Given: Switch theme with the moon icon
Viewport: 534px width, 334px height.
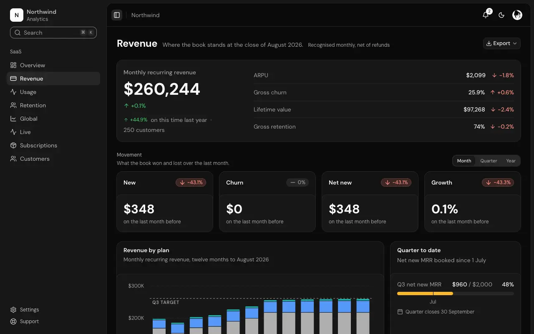Looking at the screenshot, I should pyautogui.click(x=501, y=15).
